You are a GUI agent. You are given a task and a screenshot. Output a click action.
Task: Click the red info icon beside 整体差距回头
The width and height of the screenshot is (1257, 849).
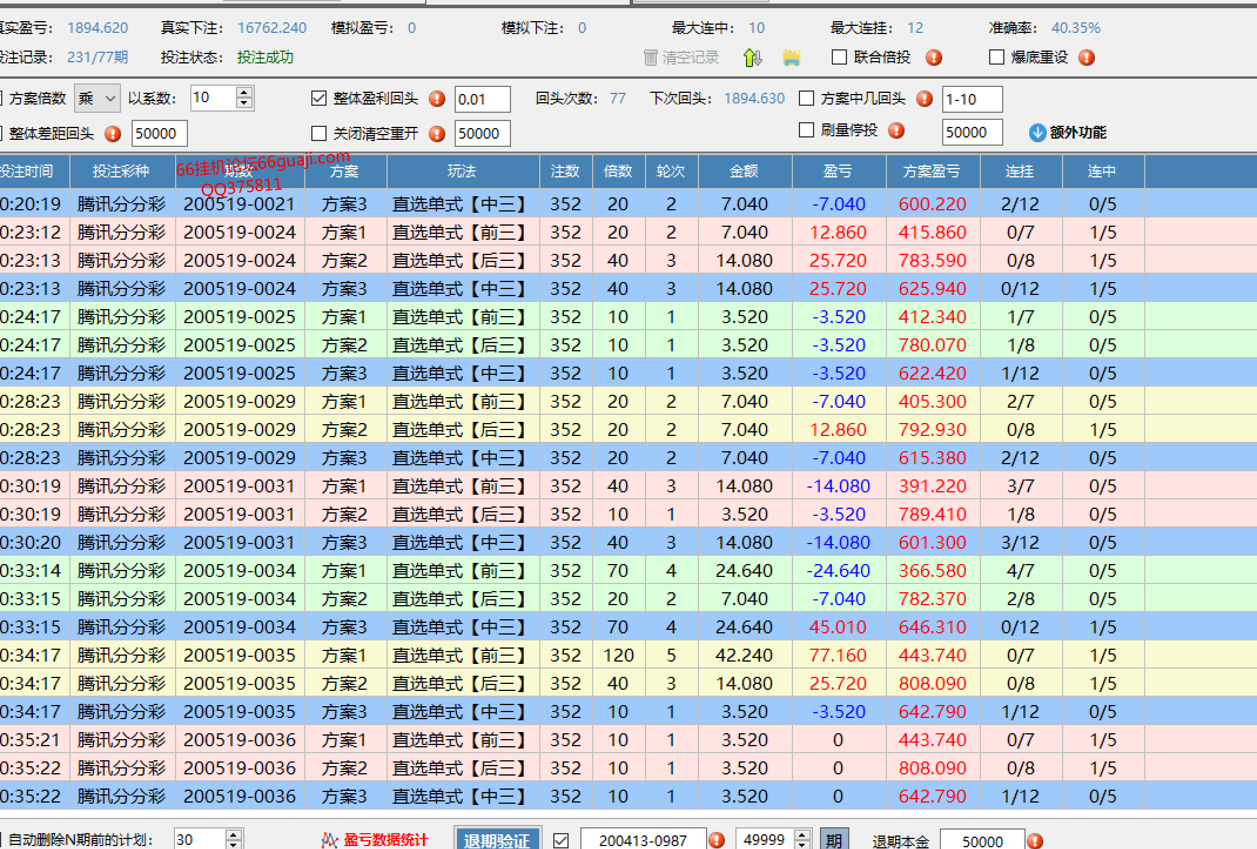click(113, 134)
